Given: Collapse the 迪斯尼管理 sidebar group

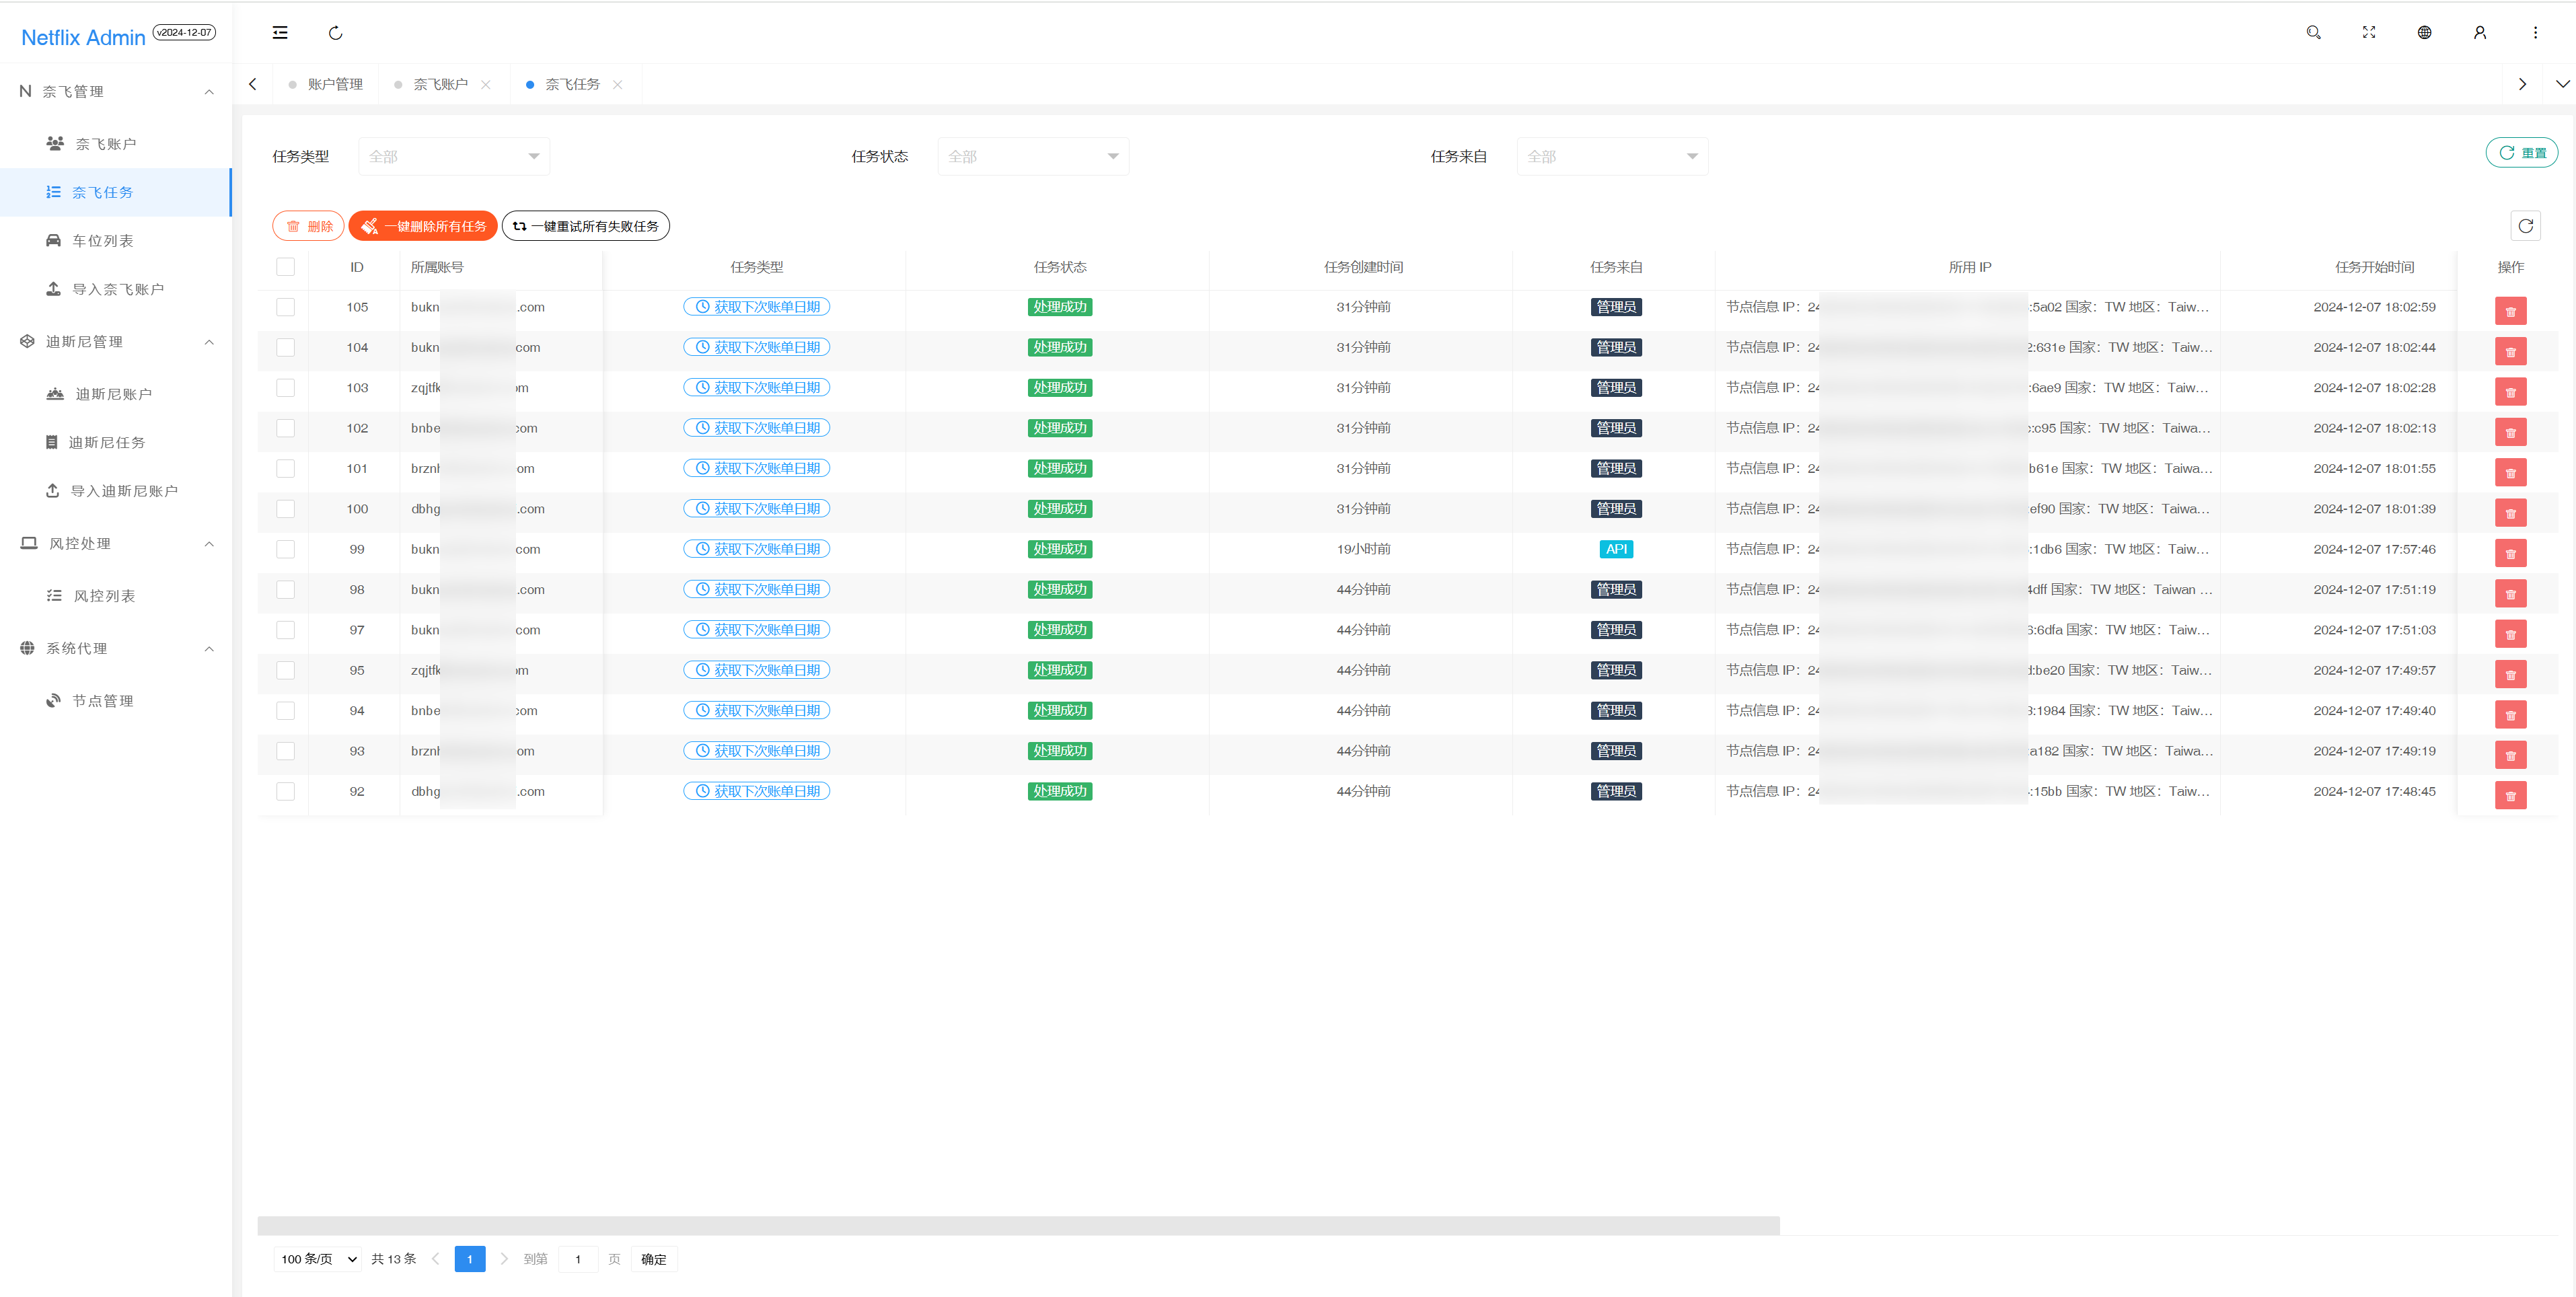Looking at the screenshot, I should coord(116,342).
